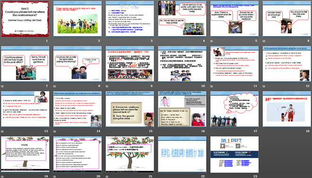Select the final 1PPT slide 23
This screenshot has width=312, height=178.
click(x=234, y=154)
